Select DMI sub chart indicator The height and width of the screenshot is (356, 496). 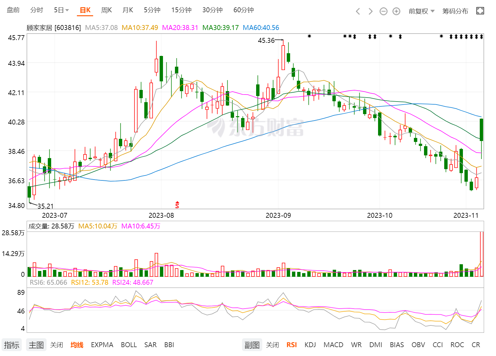point(376,345)
